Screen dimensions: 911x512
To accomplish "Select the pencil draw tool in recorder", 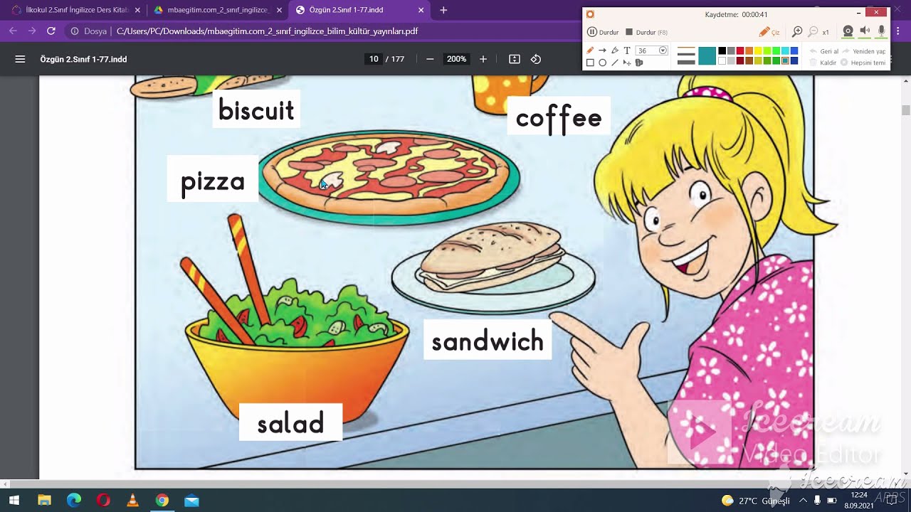I will (x=590, y=50).
